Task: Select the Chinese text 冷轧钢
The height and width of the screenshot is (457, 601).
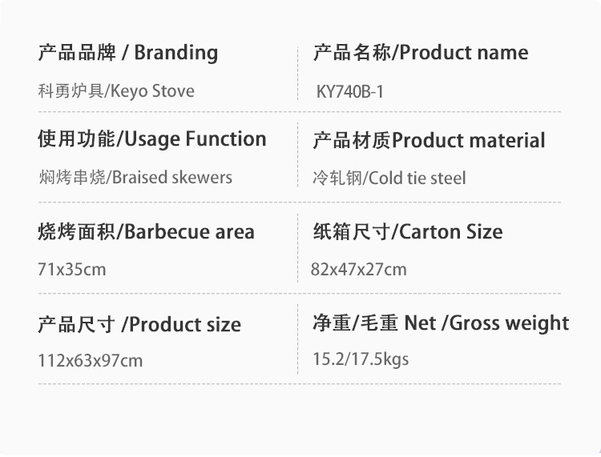Action: (x=337, y=178)
